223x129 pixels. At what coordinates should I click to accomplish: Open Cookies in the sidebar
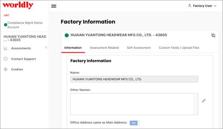coord(17,69)
